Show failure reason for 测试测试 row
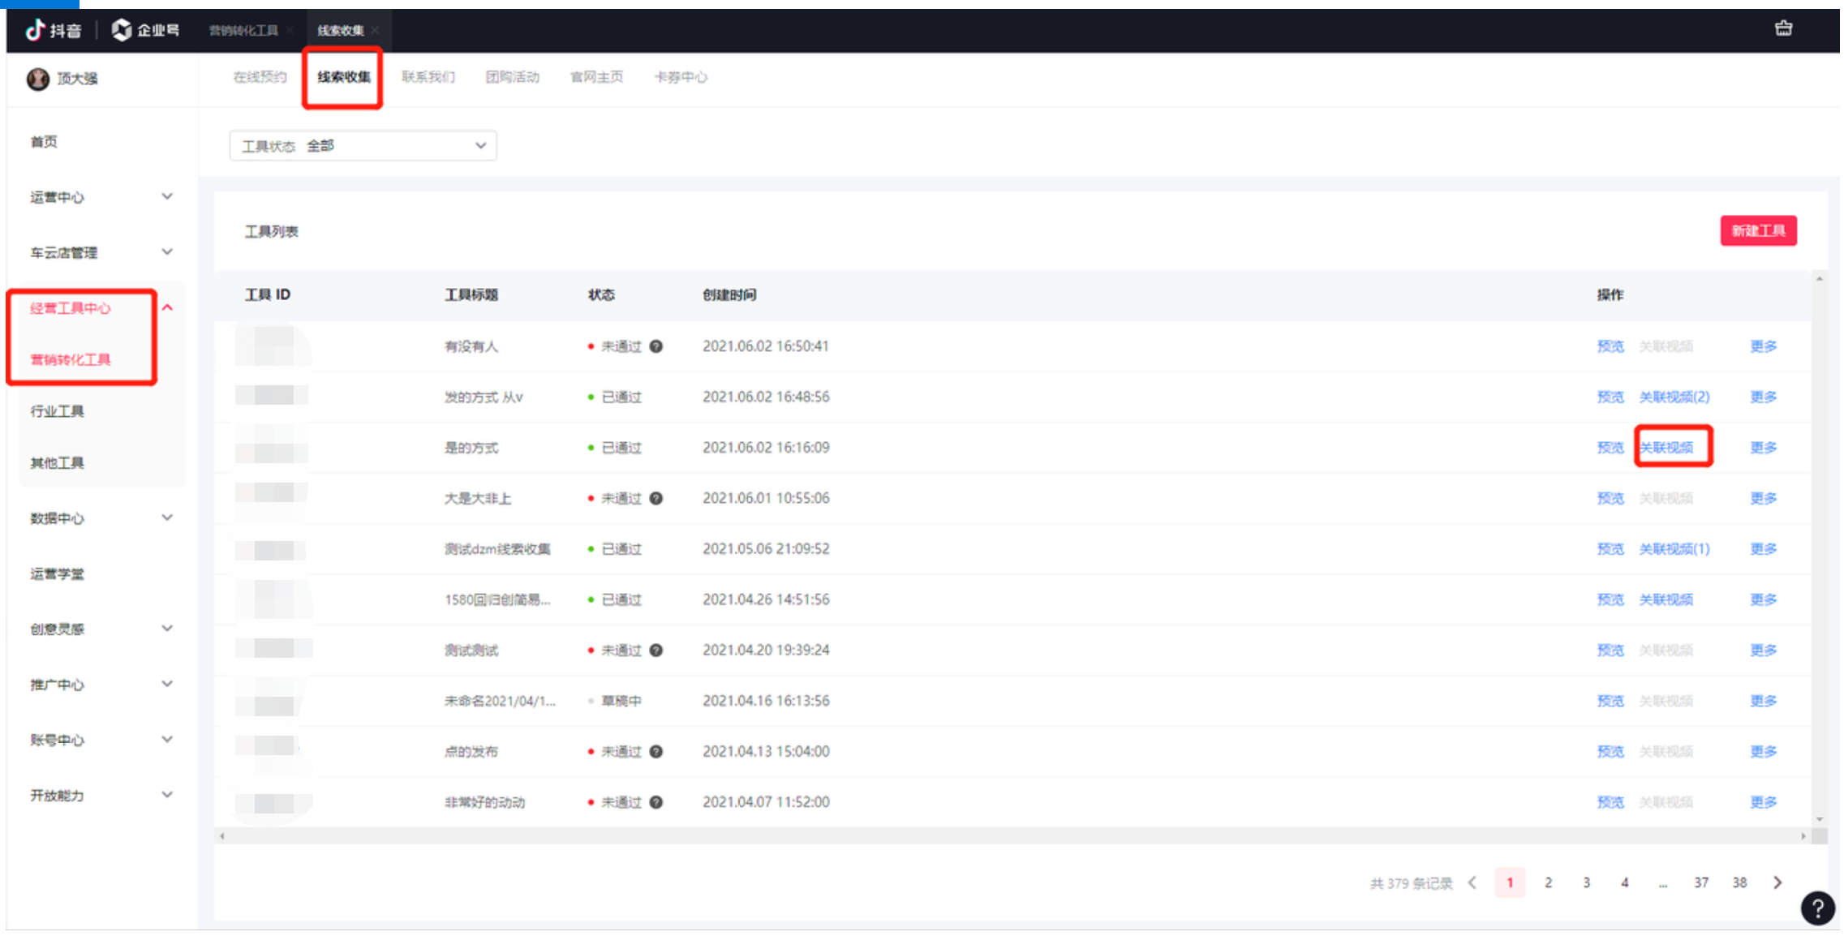The height and width of the screenshot is (936, 1844). [x=656, y=650]
